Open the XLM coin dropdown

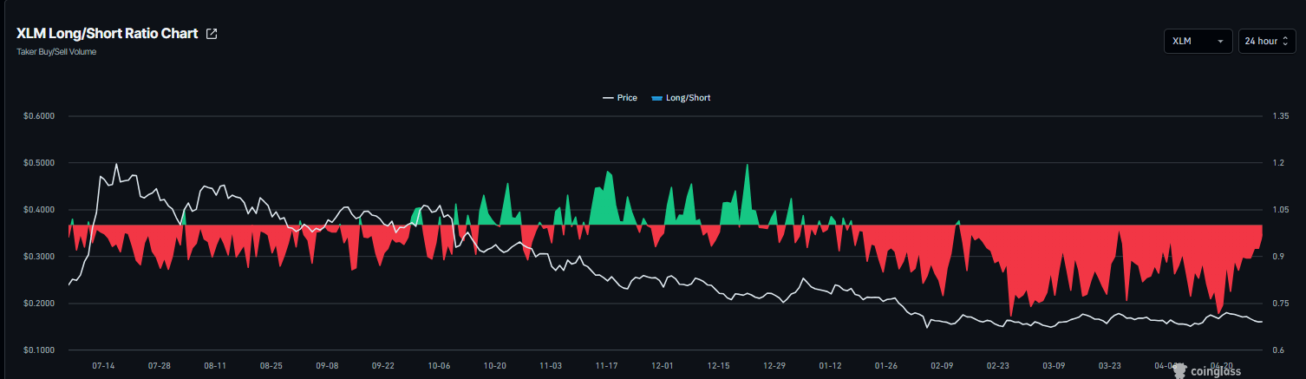pos(1198,42)
